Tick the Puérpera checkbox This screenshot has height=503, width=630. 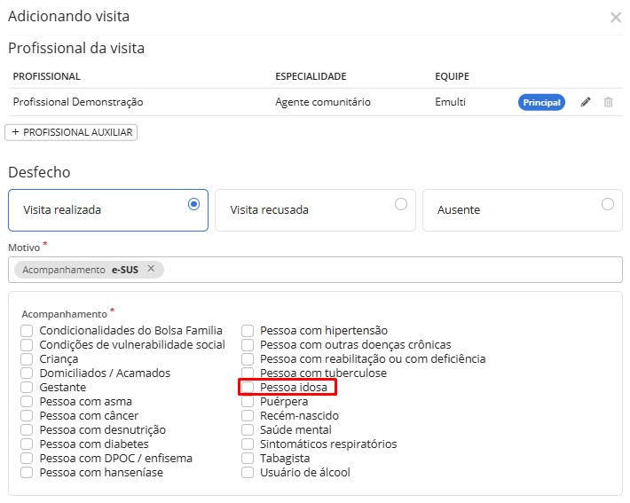coord(248,401)
